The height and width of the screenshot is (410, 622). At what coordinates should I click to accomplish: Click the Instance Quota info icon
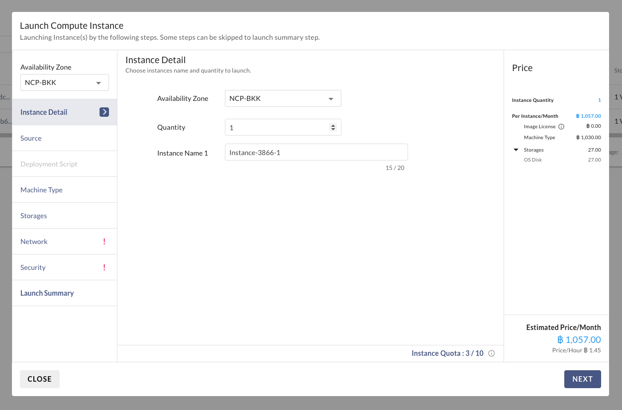coord(492,353)
